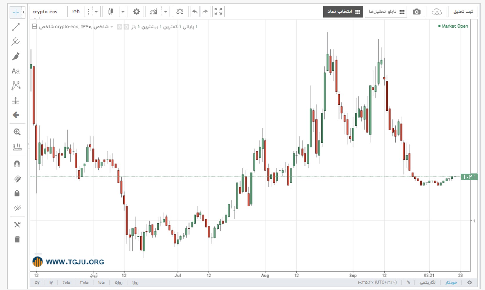Expand the cursor tool options arrow
This screenshot has height=290, width=485.
[24, 12]
